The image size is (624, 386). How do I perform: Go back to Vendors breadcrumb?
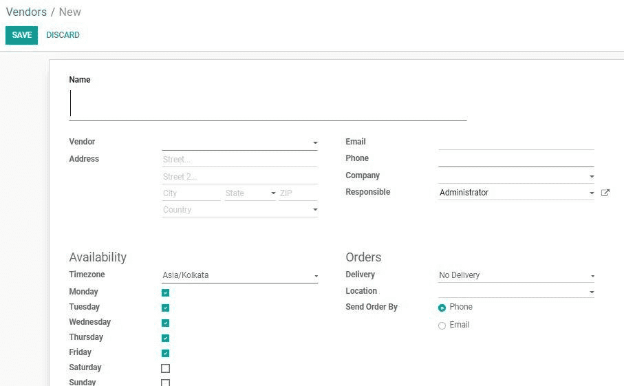pos(26,12)
